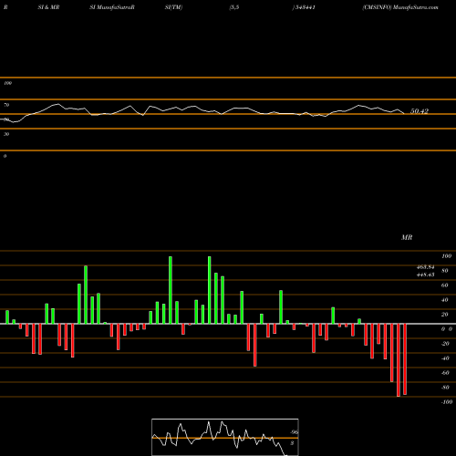Click the 'SI MunafaSutraR' header label
Image resolution: width=456 pixels, height=456 pixels.
[x=112, y=7]
